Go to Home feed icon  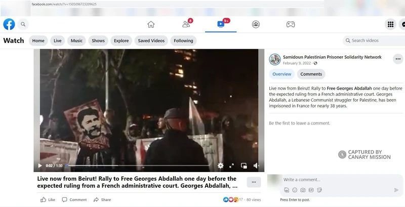(x=151, y=24)
